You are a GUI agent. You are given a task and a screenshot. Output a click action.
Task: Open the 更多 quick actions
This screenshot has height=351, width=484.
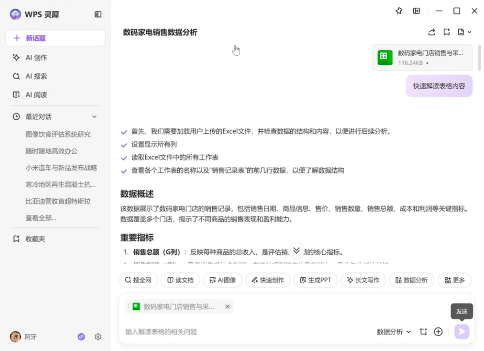454,280
